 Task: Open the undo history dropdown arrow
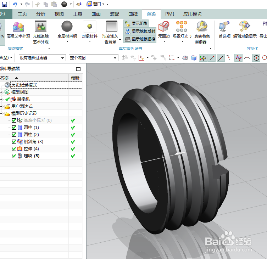(x=21, y=4)
